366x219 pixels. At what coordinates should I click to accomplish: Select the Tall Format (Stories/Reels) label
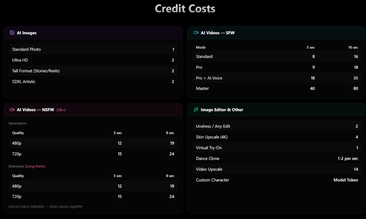[36, 71]
